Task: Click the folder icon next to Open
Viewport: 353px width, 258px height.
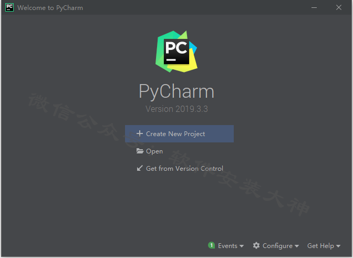Action: point(140,151)
